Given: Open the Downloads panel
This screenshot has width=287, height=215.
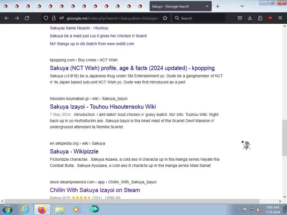Looking at the screenshot, I should point(250,18).
